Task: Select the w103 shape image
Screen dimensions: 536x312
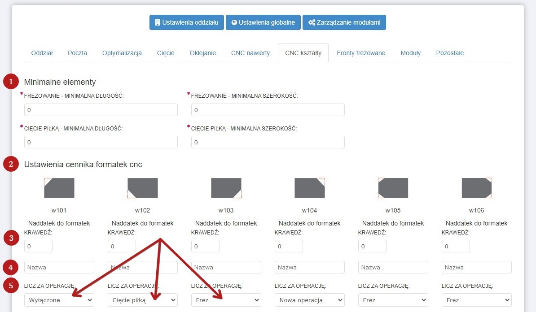Action: pyautogui.click(x=226, y=188)
